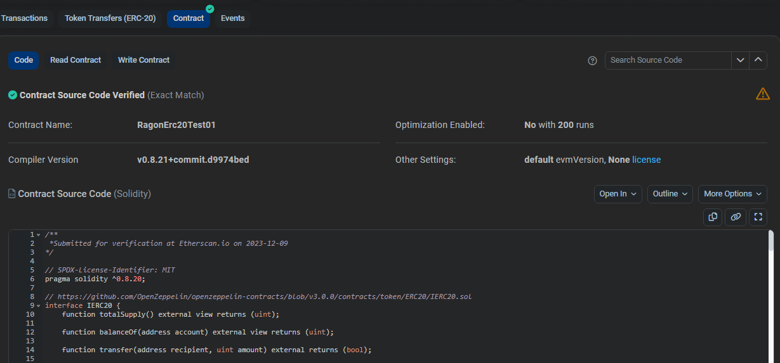
Task: Expand the More Options dropdown
Action: (732, 194)
